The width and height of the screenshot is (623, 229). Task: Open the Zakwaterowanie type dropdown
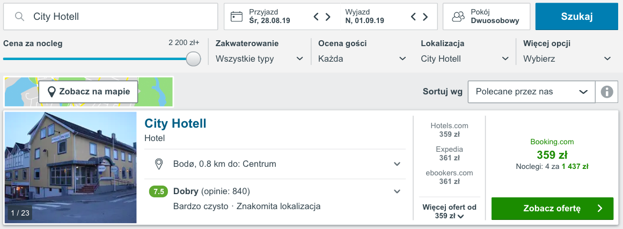pos(260,59)
